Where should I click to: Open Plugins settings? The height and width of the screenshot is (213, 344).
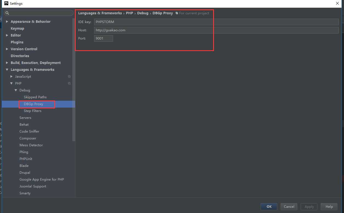tap(17, 42)
